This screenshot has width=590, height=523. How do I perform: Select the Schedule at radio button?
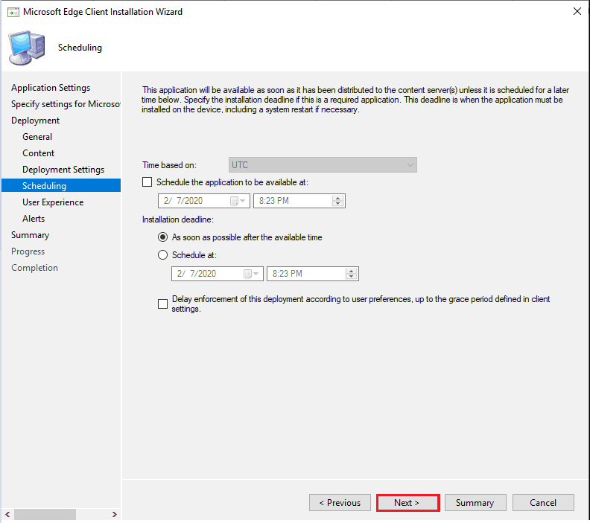click(162, 255)
